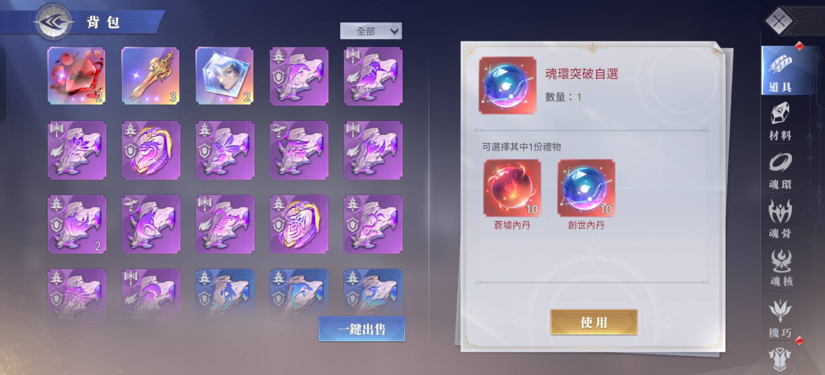Viewport: 825px width, 375px height.
Task: Select the gold-rimmed purple shield item in second row
Action: [151, 150]
